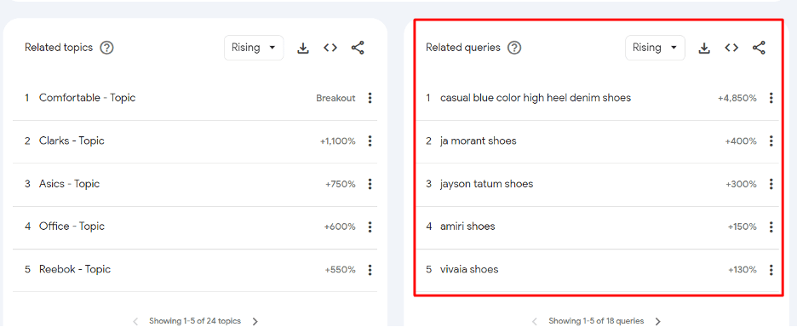Download Related topics data as CSV
This screenshot has width=797, height=327.
pyautogui.click(x=303, y=48)
